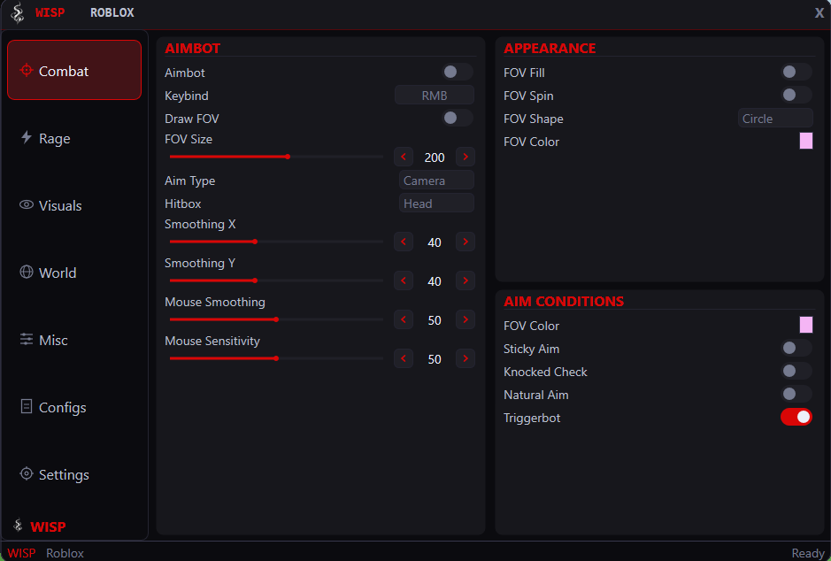Enable the Aimbot toggle
Screen dimensions: 831x561
(458, 72)
